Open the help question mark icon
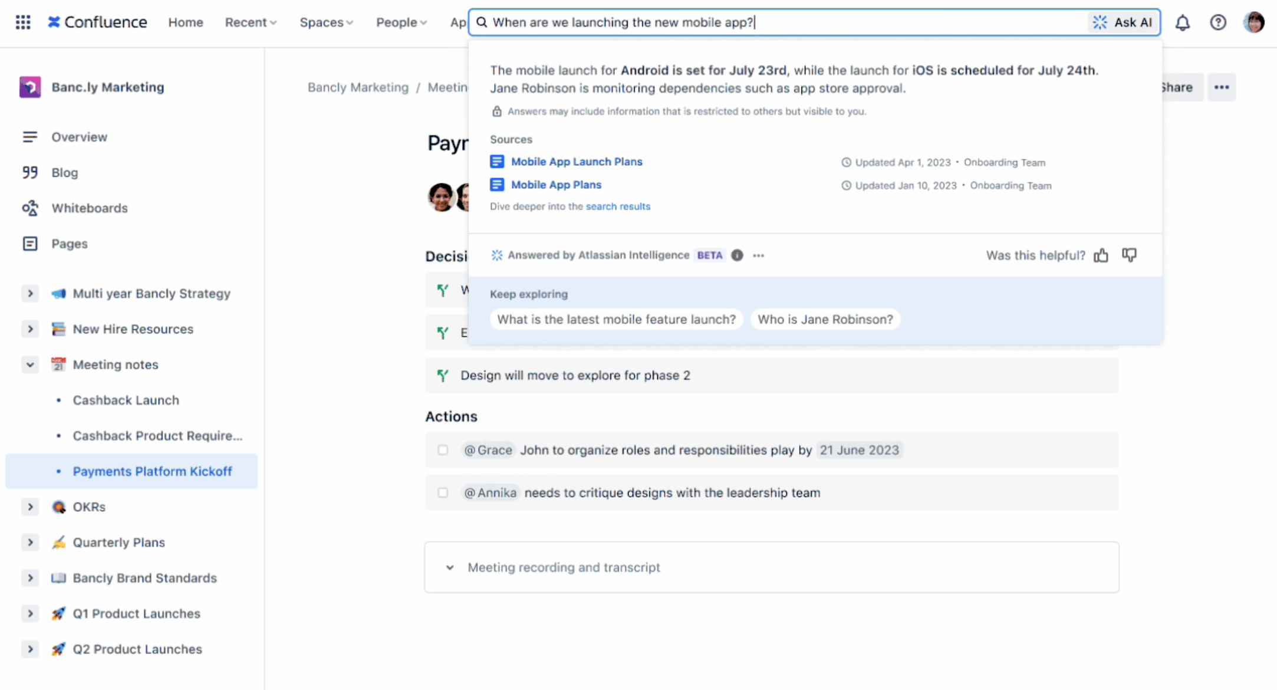 [x=1217, y=22]
